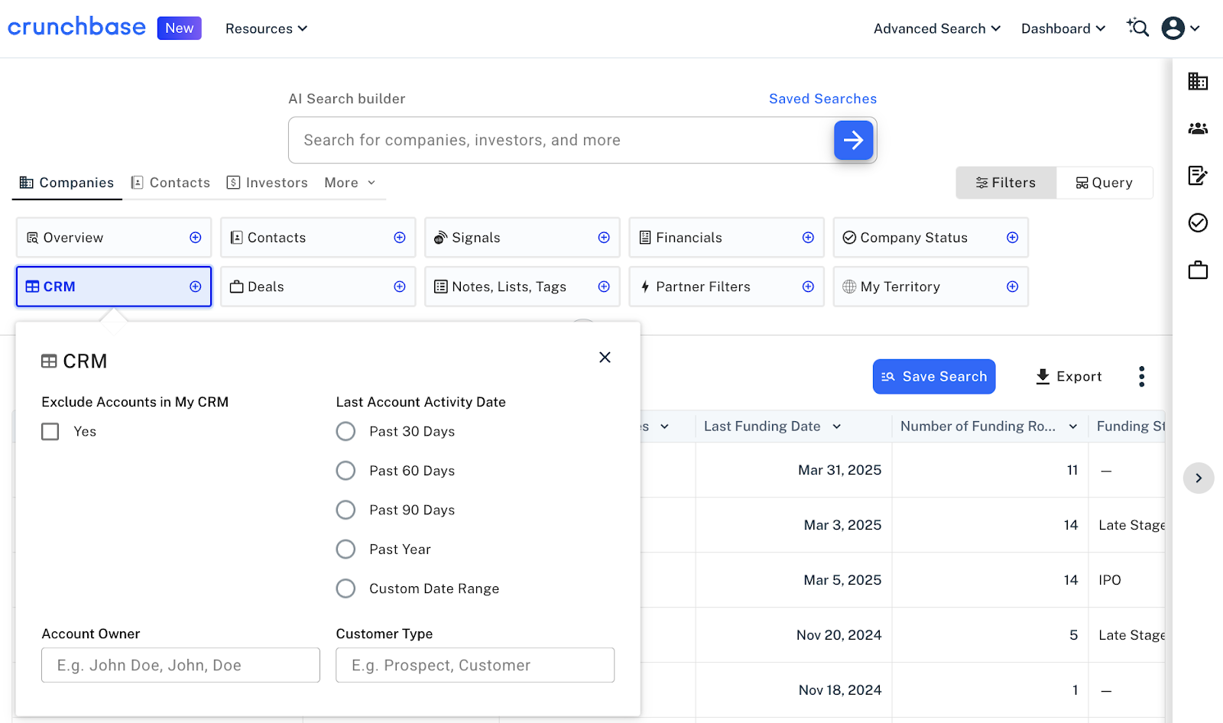Screen dimensions: 1223x723
Task: Open the My Territory filter category
Action: tap(930, 287)
